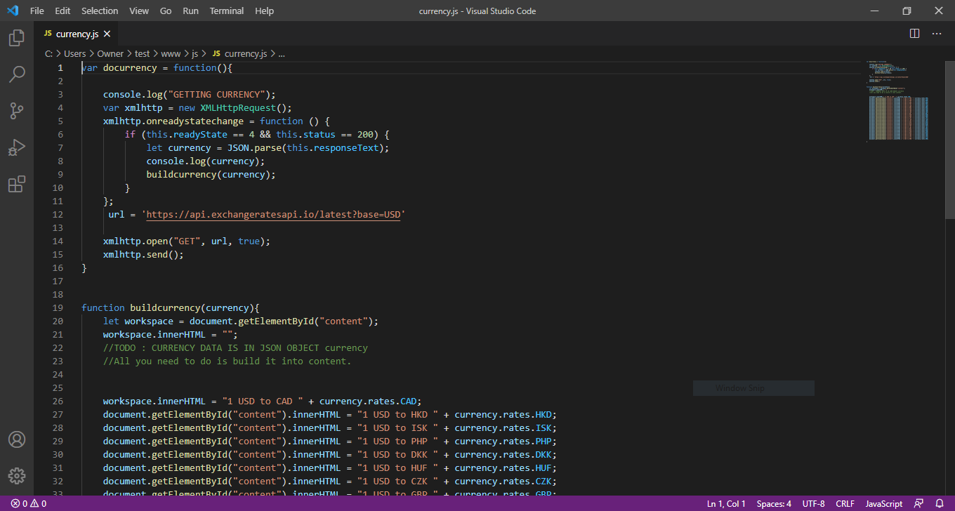
Task: Open the Manage gear icon
Action: click(17, 475)
